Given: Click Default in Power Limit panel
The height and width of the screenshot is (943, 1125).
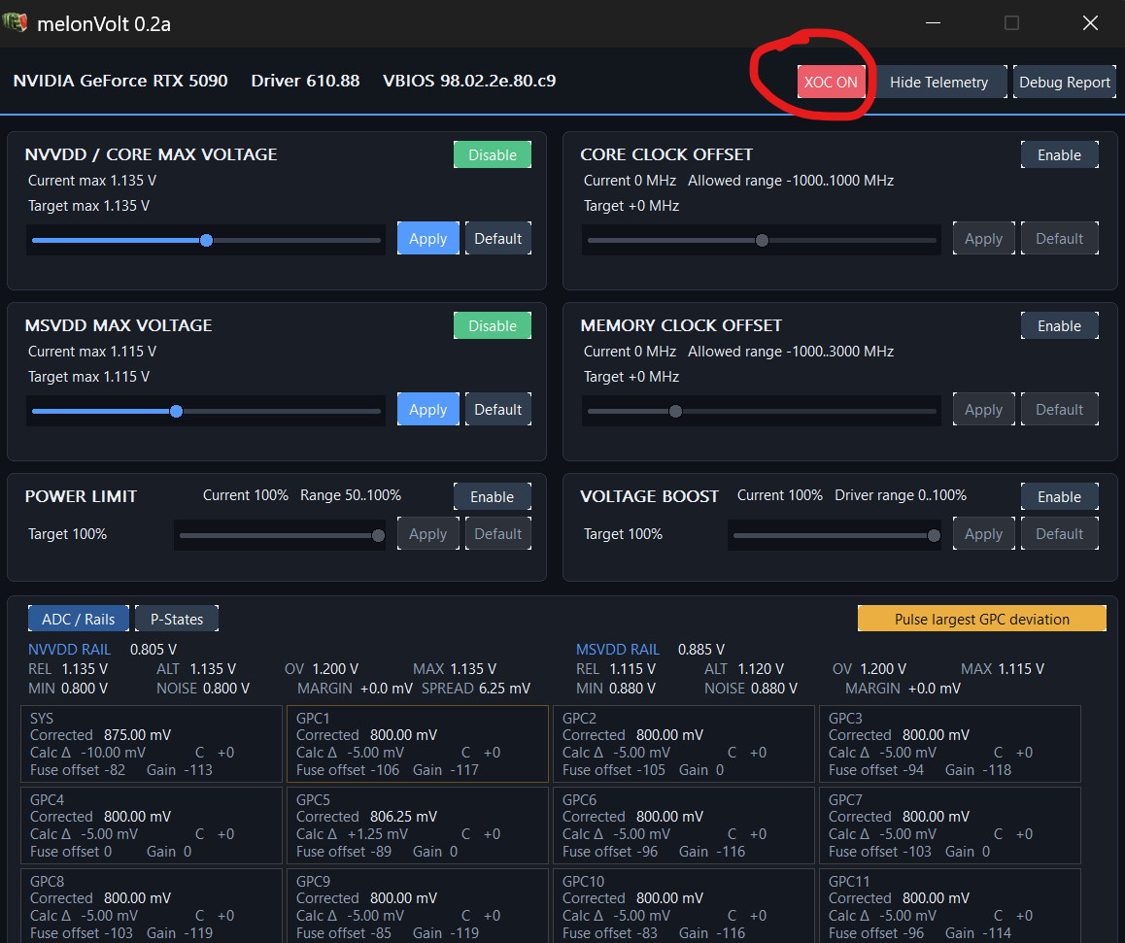Looking at the screenshot, I should pos(498,533).
